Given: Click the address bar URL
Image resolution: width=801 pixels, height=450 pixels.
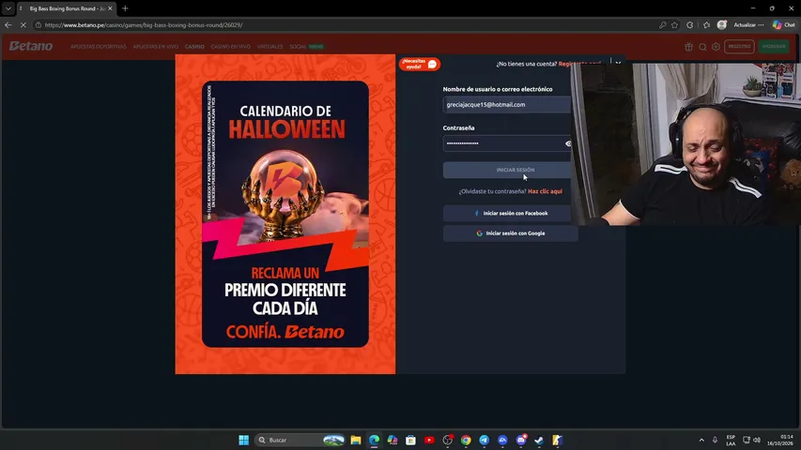Looking at the screenshot, I should [144, 24].
